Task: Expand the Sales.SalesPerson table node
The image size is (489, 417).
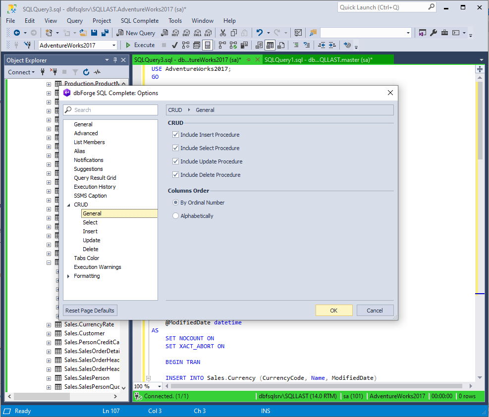Action: click(x=49, y=378)
